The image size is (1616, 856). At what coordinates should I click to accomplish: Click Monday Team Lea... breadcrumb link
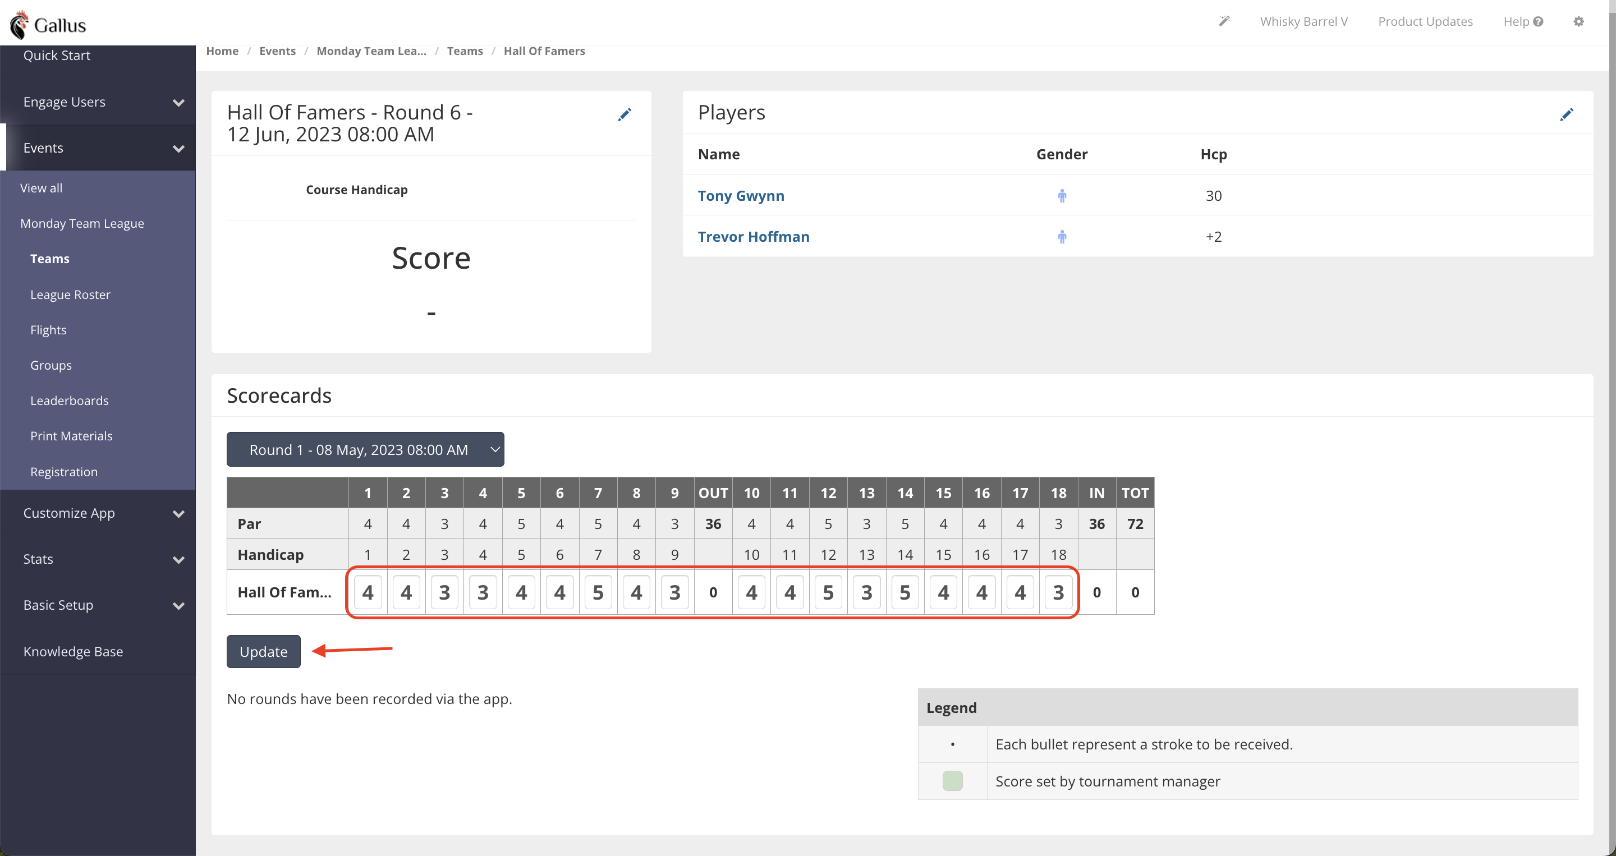click(x=371, y=51)
